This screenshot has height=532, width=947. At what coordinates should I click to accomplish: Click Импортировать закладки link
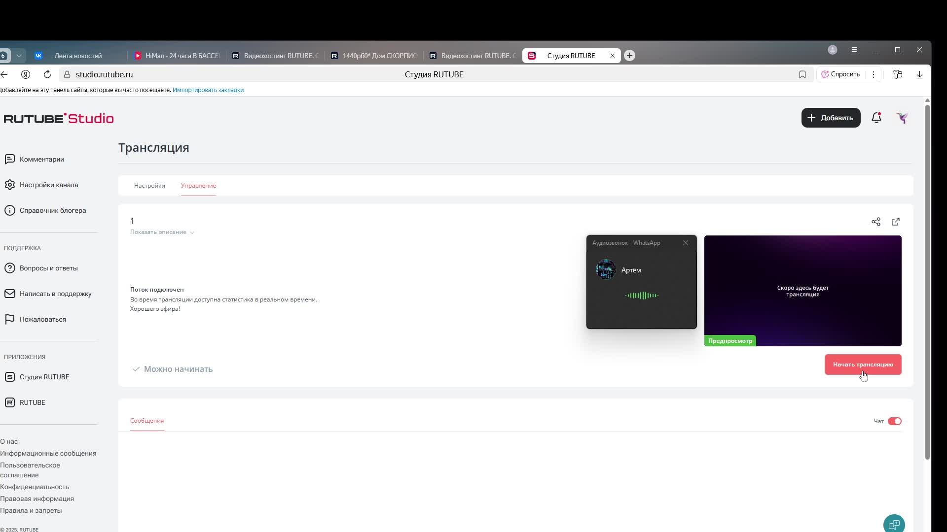[208, 90]
